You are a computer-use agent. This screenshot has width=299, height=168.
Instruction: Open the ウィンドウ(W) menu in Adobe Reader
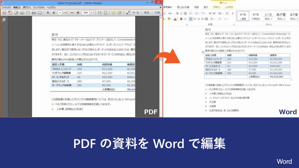39,7
